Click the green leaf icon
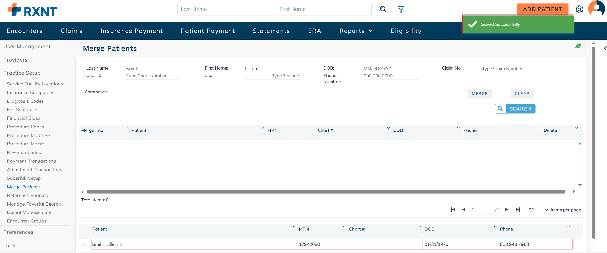Image resolution: width=607 pixels, height=253 pixels. click(x=578, y=46)
